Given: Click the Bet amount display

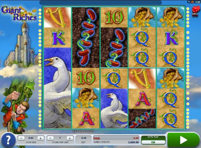Looking at the screenshot, I should [84, 140].
